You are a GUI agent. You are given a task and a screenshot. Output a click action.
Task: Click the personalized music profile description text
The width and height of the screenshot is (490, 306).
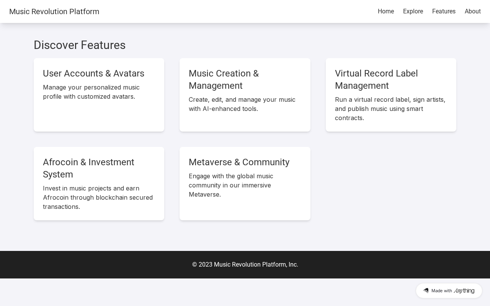pos(91,92)
